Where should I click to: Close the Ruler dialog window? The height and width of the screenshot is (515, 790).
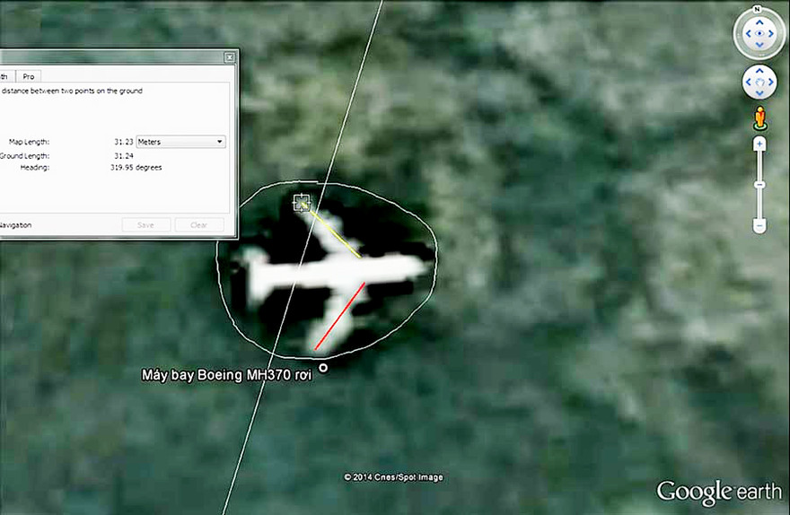click(x=230, y=57)
